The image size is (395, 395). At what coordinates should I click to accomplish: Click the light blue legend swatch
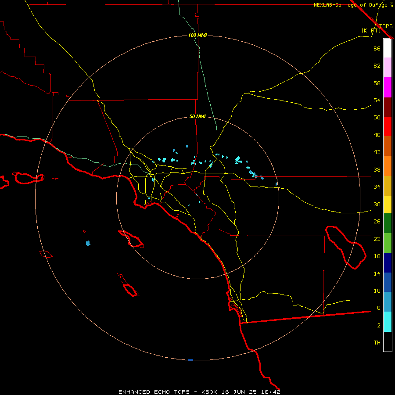tap(388, 302)
